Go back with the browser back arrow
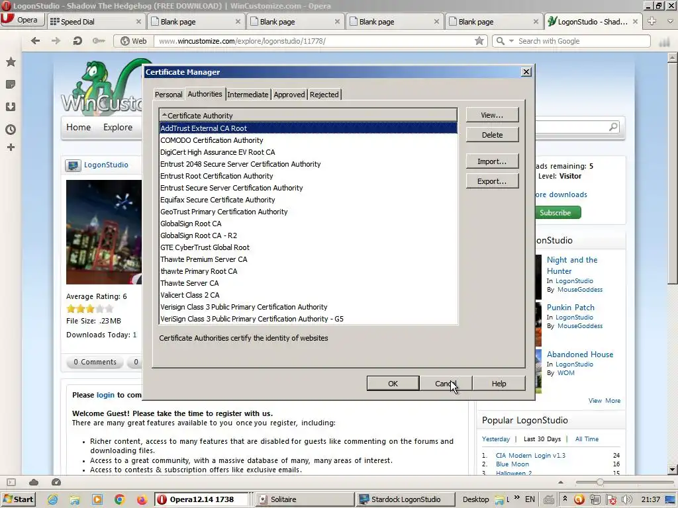The height and width of the screenshot is (508, 678). click(x=36, y=41)
